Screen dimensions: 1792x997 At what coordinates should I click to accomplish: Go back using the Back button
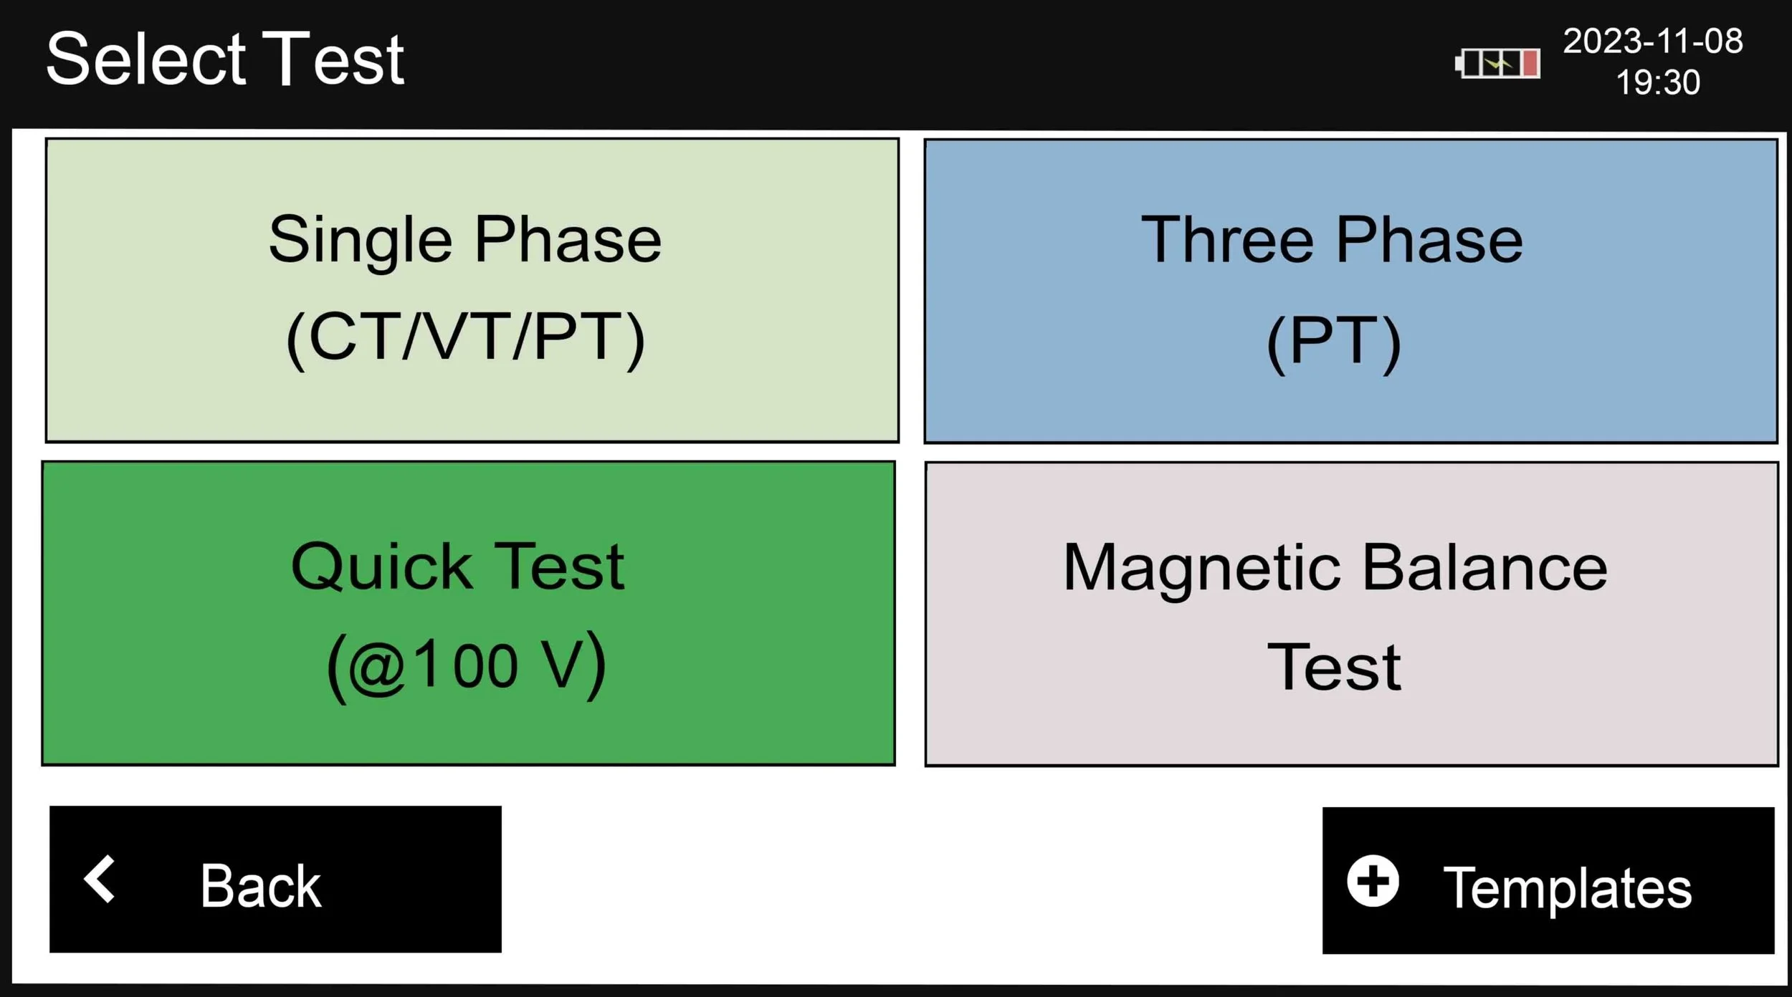click(x=275, y=880)
